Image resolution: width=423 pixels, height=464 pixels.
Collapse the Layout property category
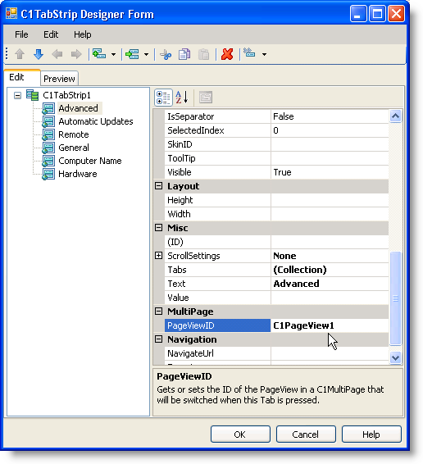point(159,186)
